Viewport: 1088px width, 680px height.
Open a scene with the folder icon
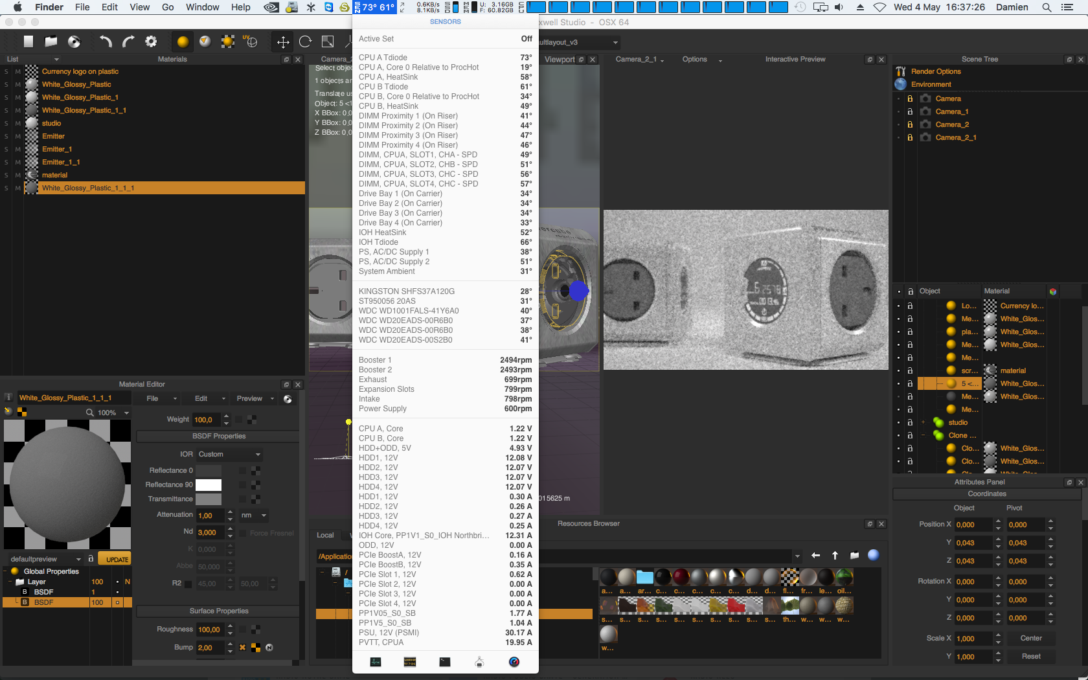point(51,41)
